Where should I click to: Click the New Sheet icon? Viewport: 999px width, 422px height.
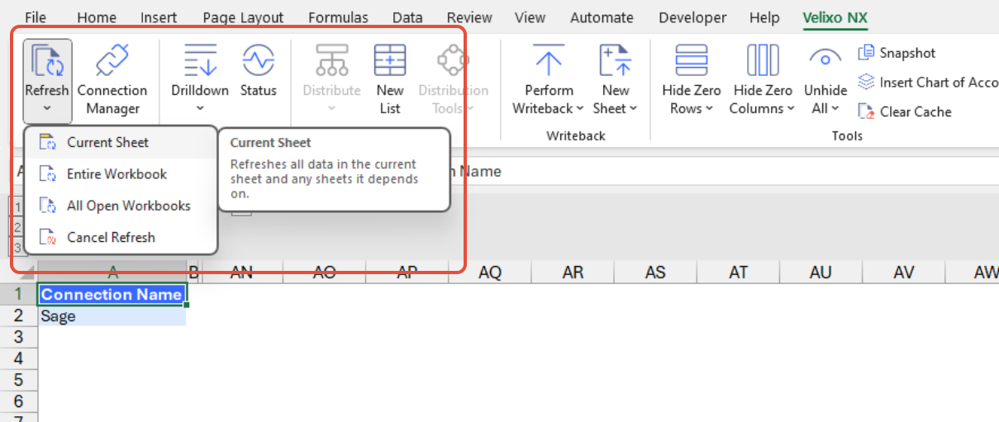(616, 60)
